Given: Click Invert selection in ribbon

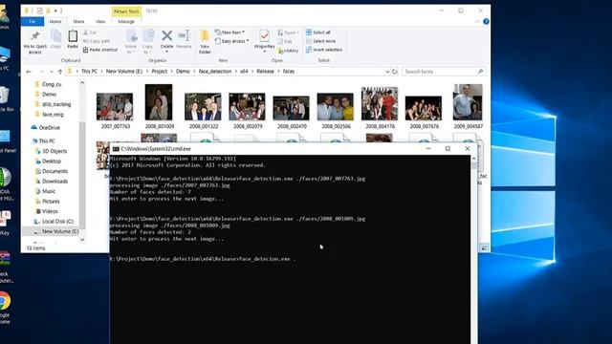Looking at the screenshot, I should coord(324,50).
